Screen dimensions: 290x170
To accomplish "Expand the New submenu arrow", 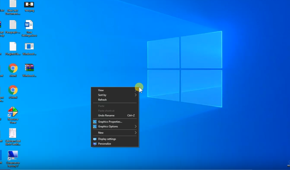I will [x=136, y=133].
